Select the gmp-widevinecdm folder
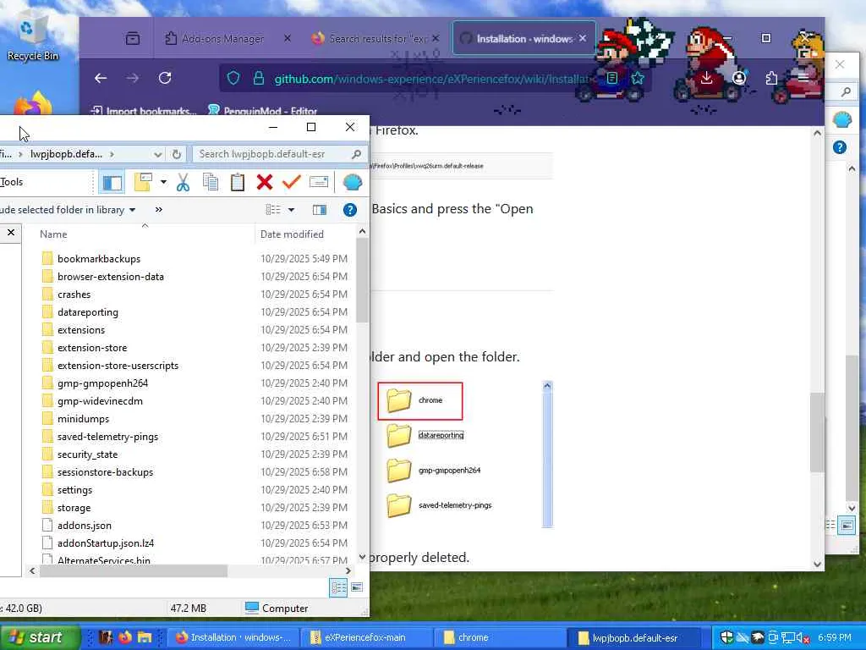Screen dimensions: 866x650 100,401
